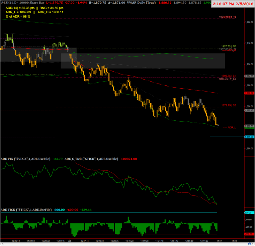Click the ADR(14) = 35.36 pts text line
This screenshot has height=246, width=255.
(x=20, y=8)
